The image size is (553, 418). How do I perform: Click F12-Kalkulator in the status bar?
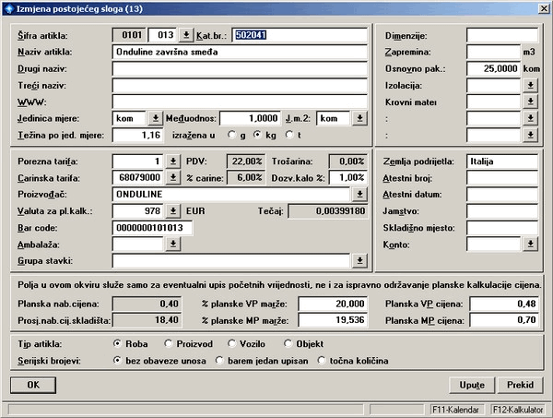click(x=518, y=410)
